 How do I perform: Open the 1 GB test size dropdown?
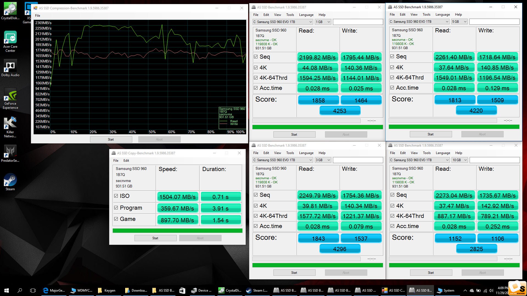click(323, 22)
